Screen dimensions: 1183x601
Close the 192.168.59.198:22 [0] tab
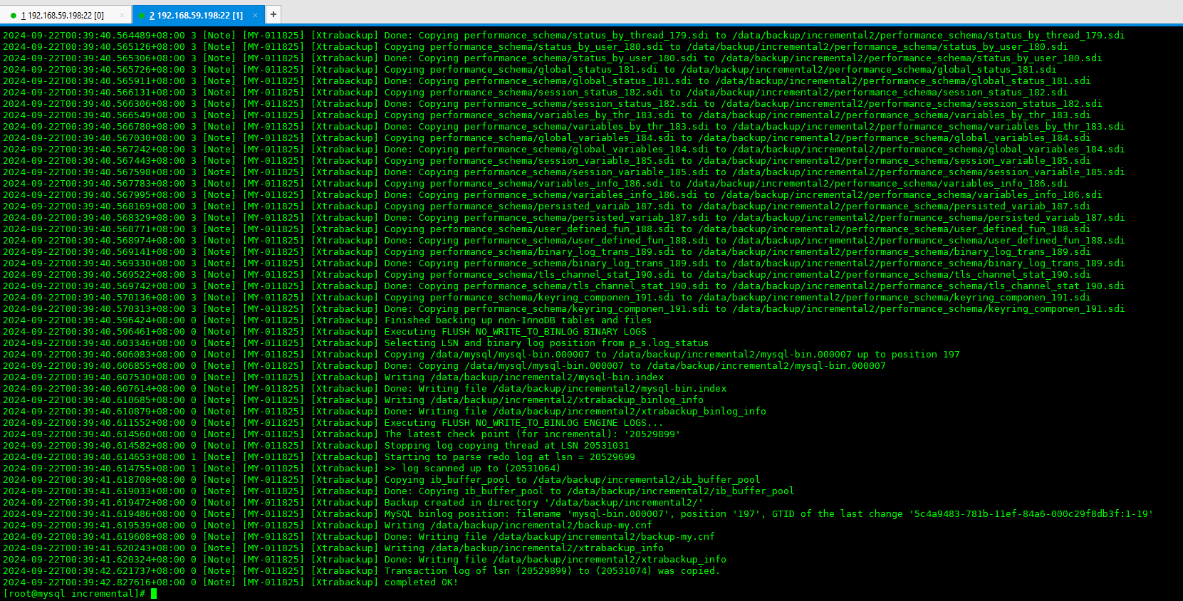point(122,15)
